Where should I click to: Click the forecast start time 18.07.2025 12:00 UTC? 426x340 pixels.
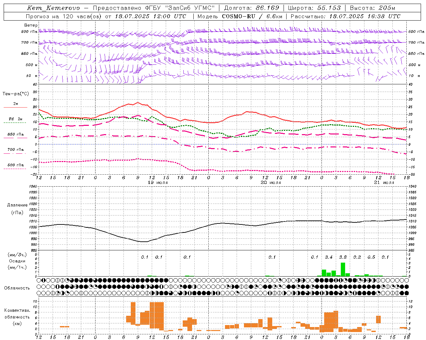tap(150, 16)
